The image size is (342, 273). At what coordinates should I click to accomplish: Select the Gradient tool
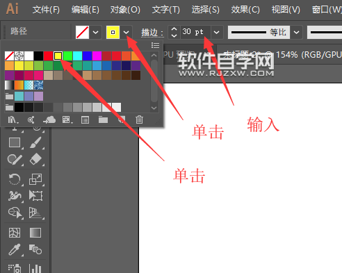click(x=35, y=233)
